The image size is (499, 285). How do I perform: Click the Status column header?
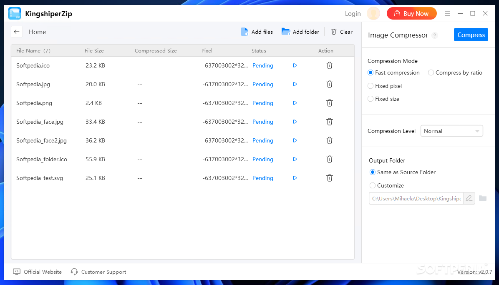click(x=259, y=50)
